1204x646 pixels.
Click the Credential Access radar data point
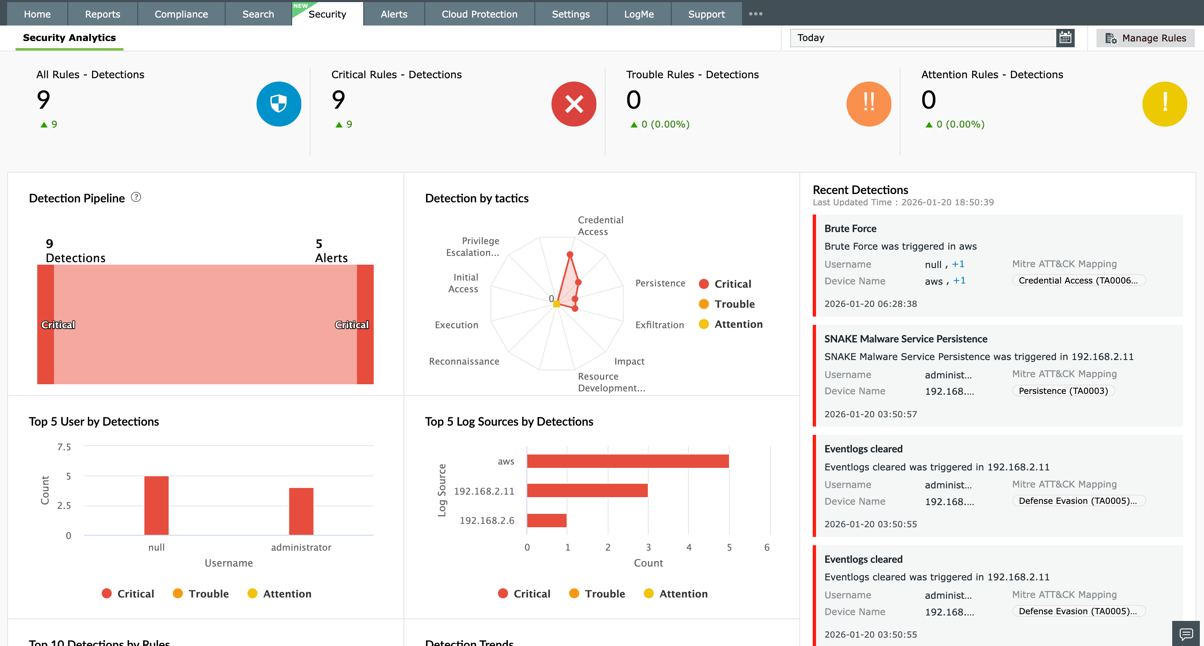pyautogui.click(x=570, y=255)
